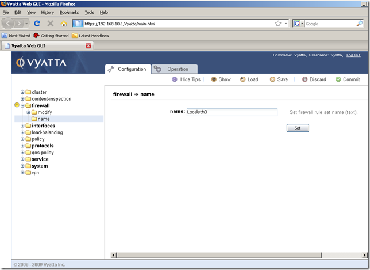Select the modify folder under firewall

(x=44, y=112)
